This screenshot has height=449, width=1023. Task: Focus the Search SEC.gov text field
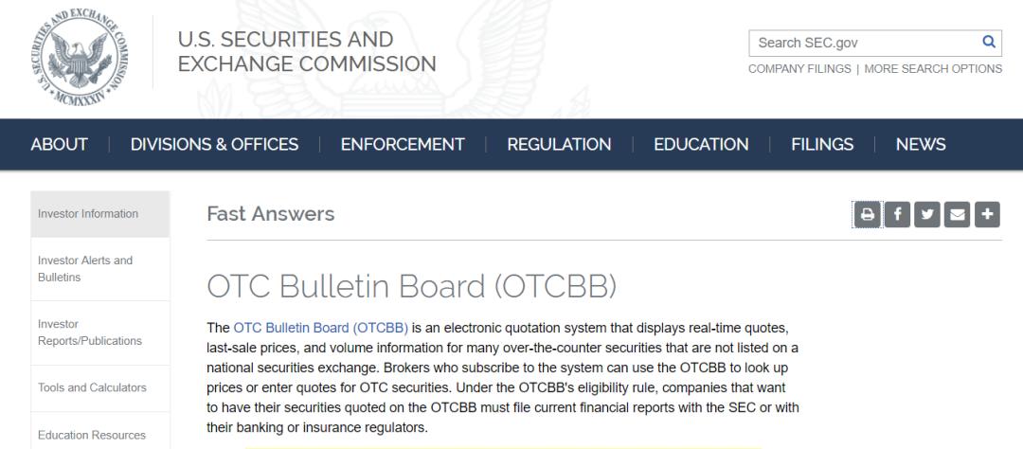[862, 43]
